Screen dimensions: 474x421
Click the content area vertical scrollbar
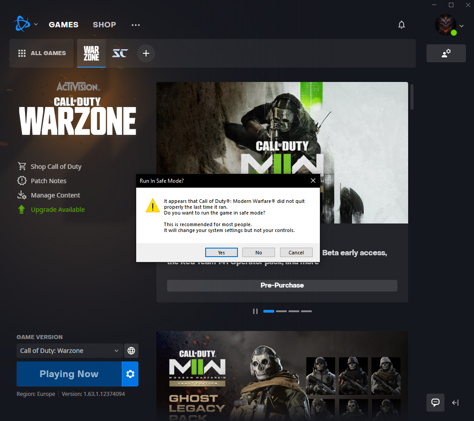(x=412, y=97)
